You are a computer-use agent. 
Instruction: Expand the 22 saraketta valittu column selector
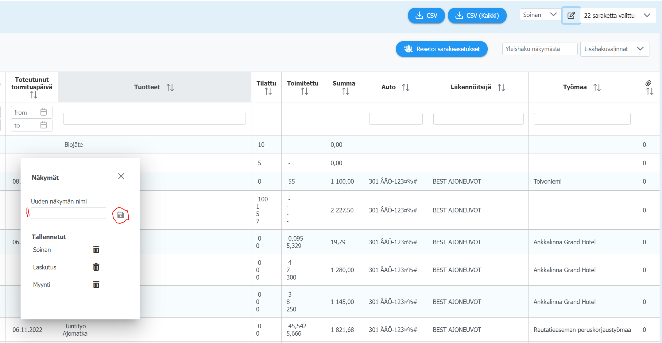click(618, 15)
